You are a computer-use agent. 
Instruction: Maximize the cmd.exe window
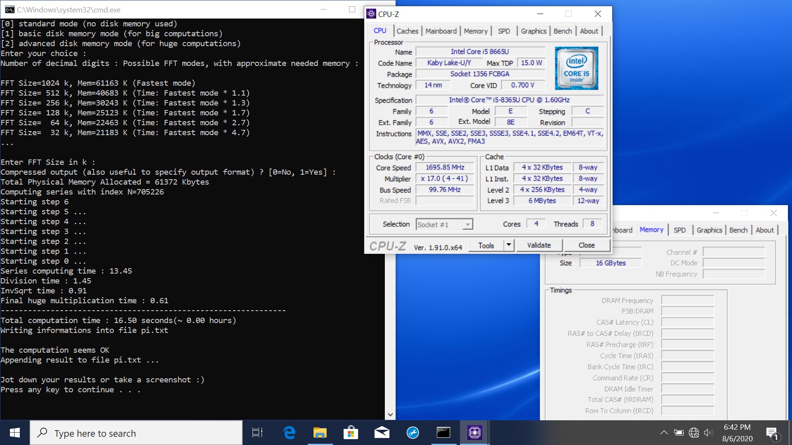[352, 9]
